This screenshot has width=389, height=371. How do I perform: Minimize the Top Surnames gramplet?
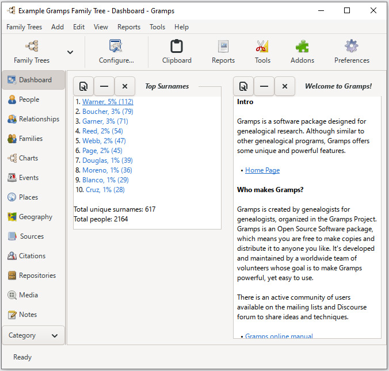(104, 86)
